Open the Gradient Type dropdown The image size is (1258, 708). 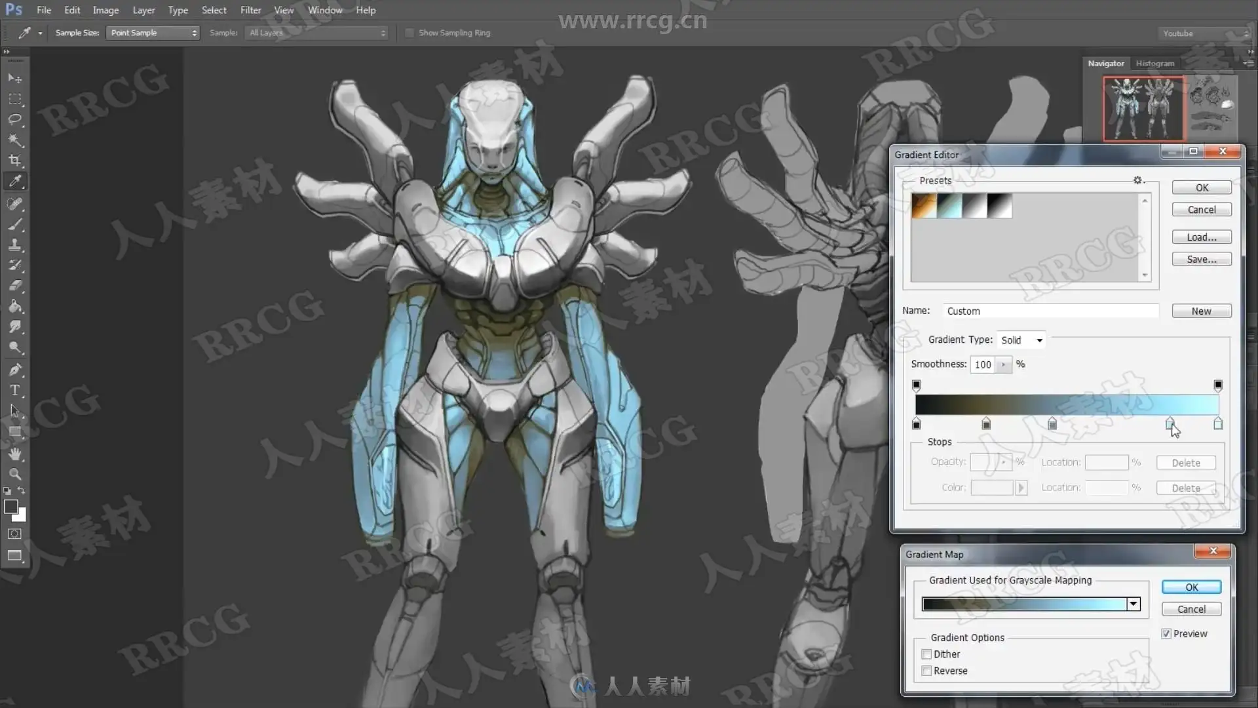click(x=1021, y=340)
